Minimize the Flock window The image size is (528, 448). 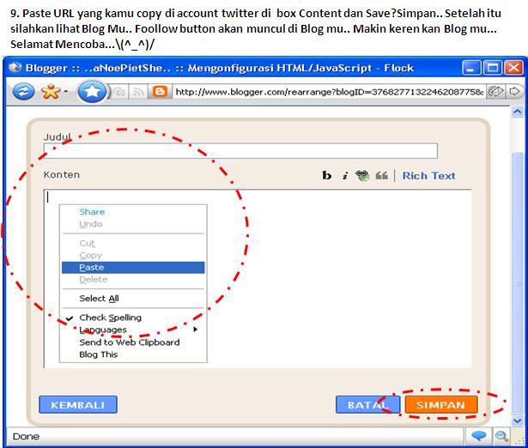click(x=471, y=68)
